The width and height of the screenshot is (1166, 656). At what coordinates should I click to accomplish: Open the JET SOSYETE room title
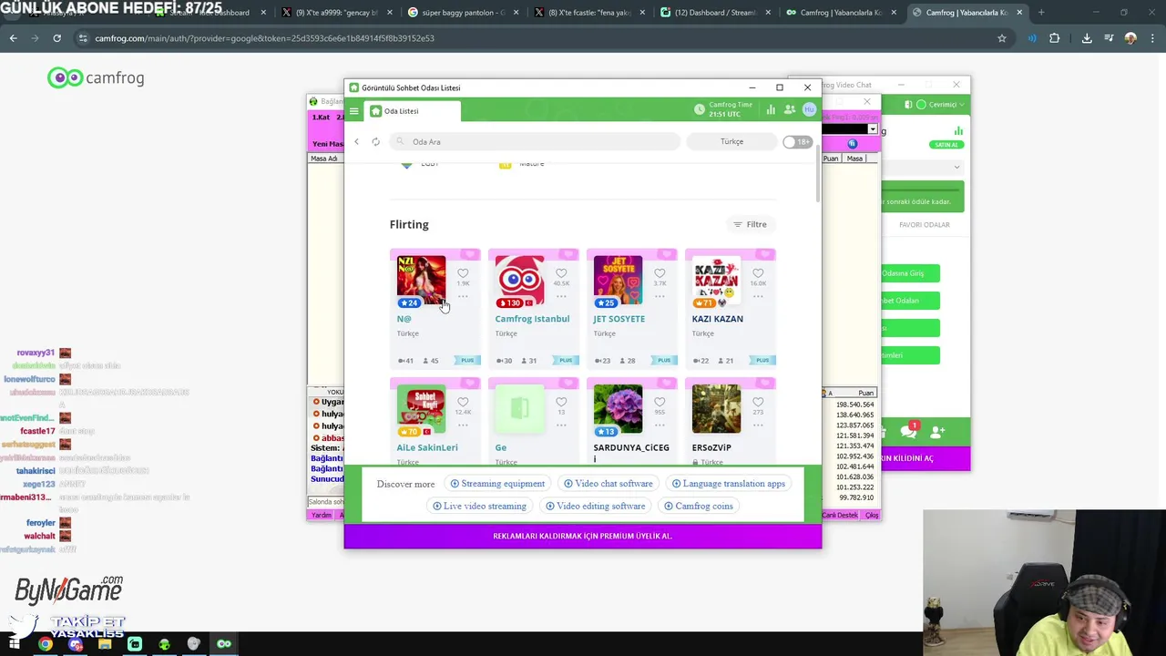(619, 319)
